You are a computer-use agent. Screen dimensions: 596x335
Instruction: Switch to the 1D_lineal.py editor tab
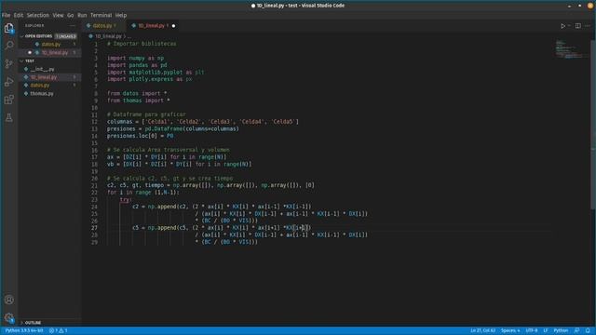coord(151,25)
